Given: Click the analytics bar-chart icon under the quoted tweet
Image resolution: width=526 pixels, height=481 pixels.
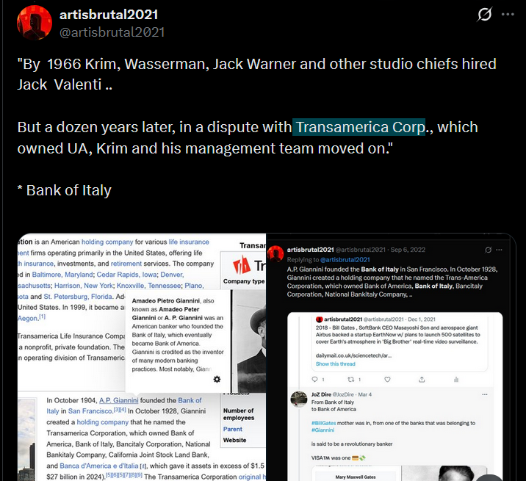Looking at the screenshot, I should pos(456,380).
